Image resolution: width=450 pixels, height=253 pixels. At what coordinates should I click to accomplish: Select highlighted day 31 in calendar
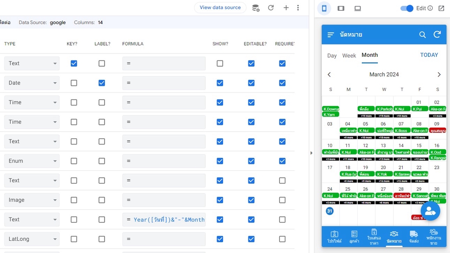pos(330,211)
